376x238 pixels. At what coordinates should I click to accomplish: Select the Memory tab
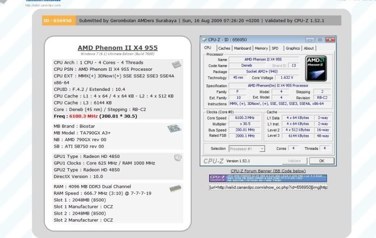(x=261, y=48)
